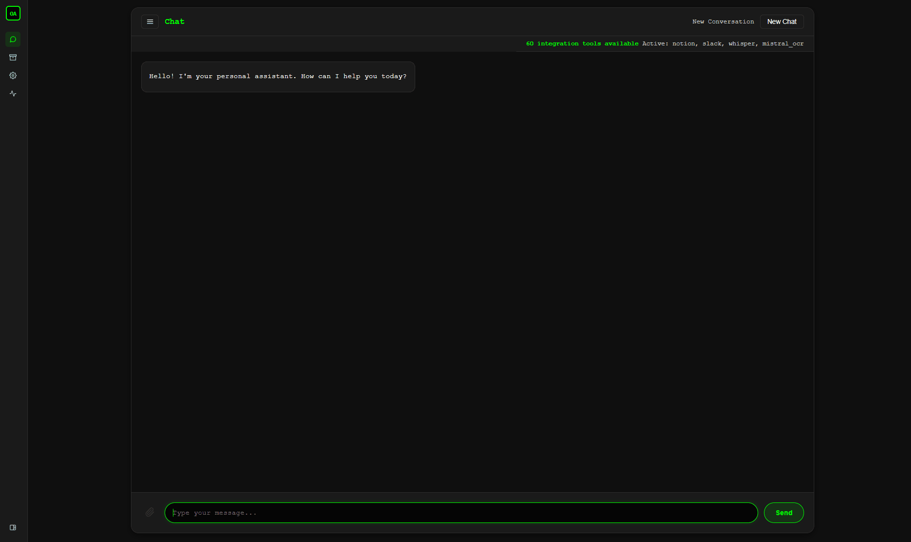Click the 'New Conversation' title label
This screenshot has height=542, width=911.
pos(723,21)
